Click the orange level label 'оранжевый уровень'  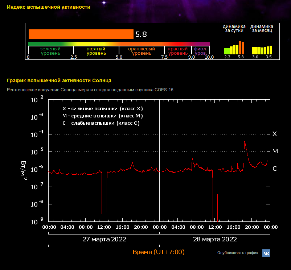(x=142, y=51)
